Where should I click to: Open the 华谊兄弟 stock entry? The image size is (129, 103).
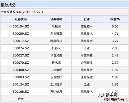tap(56, 55)
